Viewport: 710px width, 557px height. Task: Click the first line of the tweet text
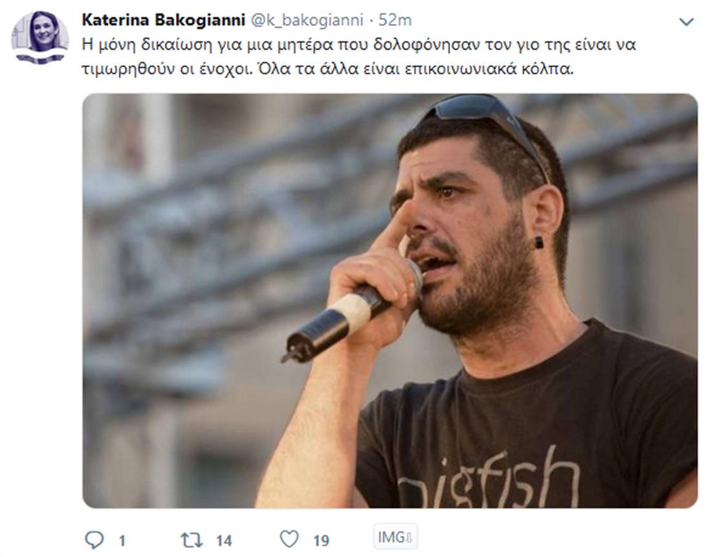(359, 45)
